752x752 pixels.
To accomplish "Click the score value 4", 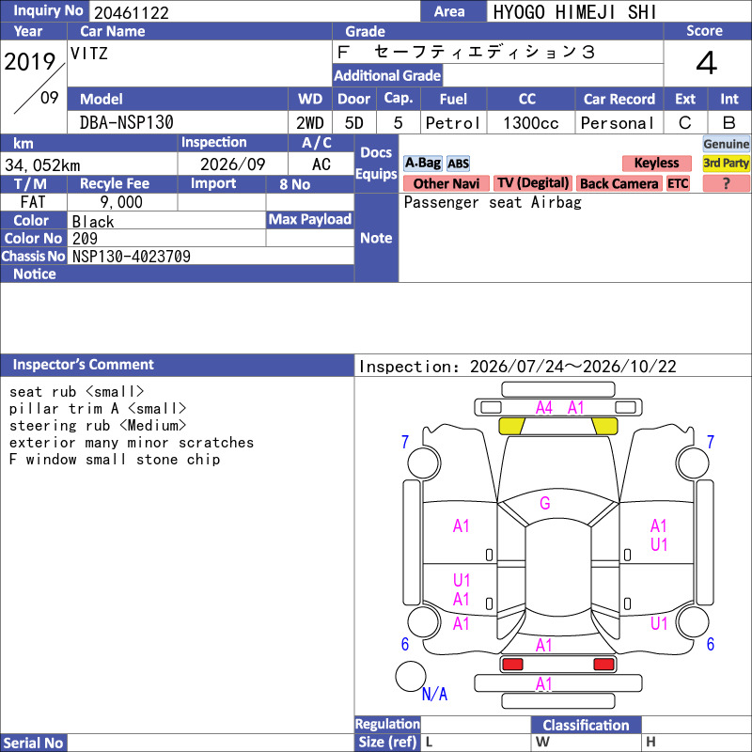I will click(x=707, y=63).
